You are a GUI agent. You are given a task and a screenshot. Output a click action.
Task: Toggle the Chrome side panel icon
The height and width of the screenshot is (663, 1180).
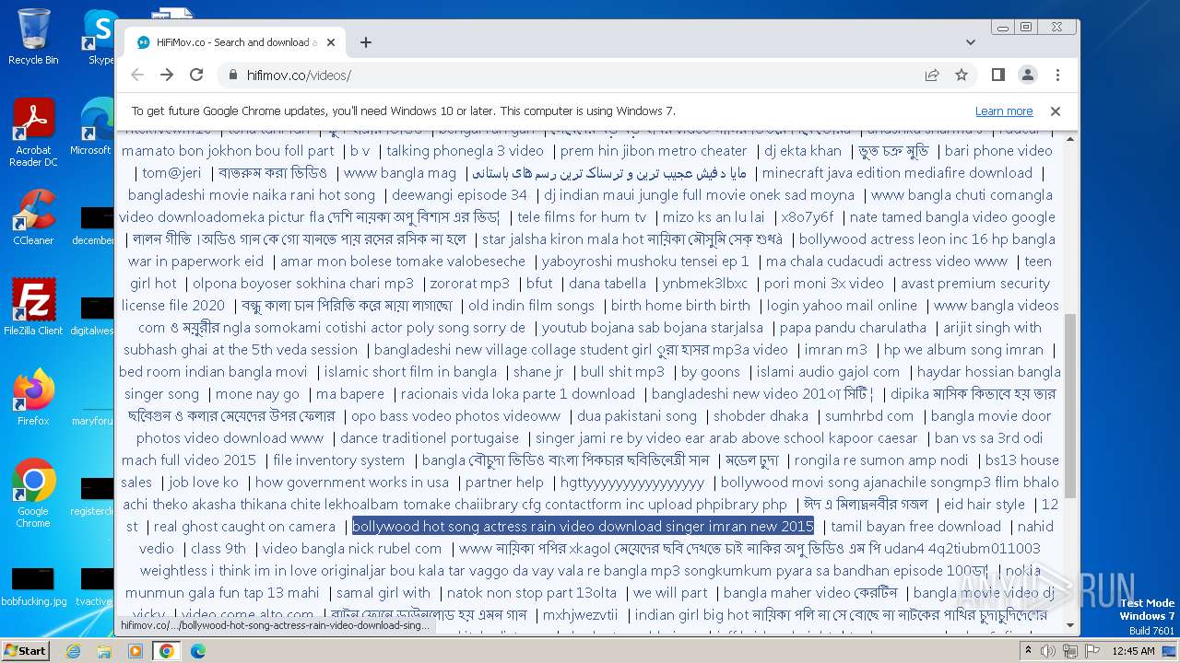pyautogui.click(x=998, y=75)
